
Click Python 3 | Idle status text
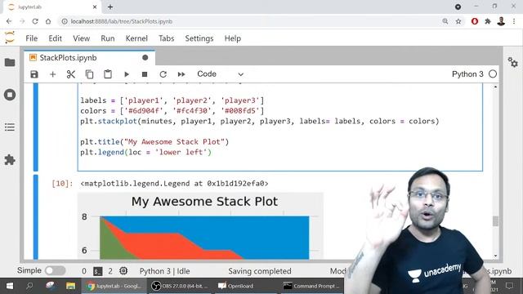tap(164, 271)
